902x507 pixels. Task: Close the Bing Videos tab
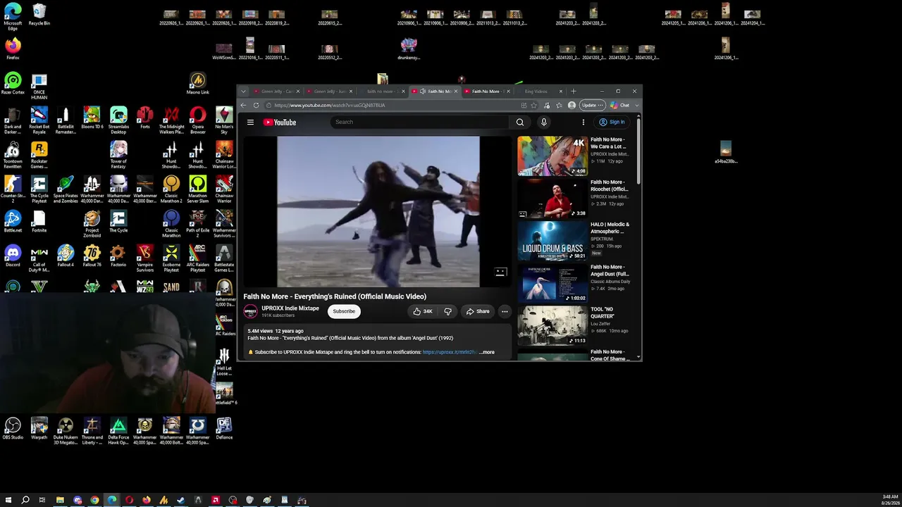click(561, 92)
